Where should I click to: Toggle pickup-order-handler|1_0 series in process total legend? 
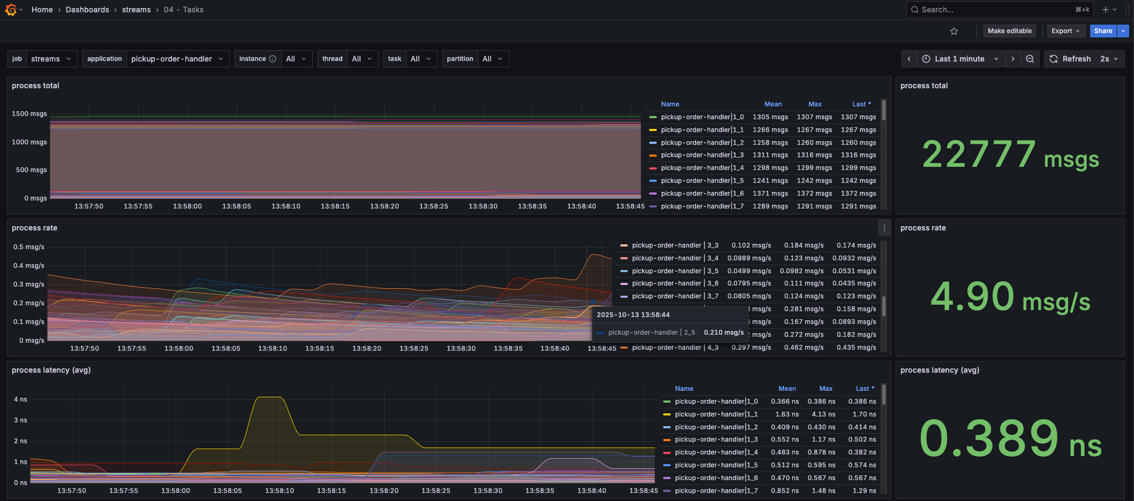coord(702,117)
